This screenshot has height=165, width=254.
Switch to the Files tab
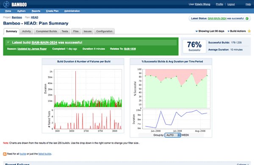coord(76,31)
